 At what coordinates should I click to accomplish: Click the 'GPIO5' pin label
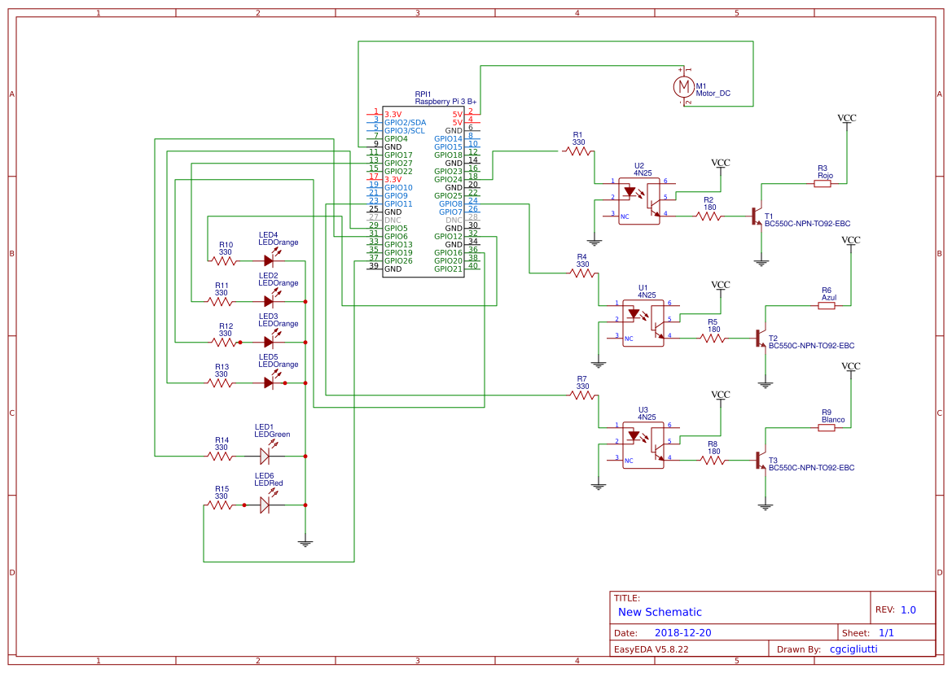pos(396,228)
